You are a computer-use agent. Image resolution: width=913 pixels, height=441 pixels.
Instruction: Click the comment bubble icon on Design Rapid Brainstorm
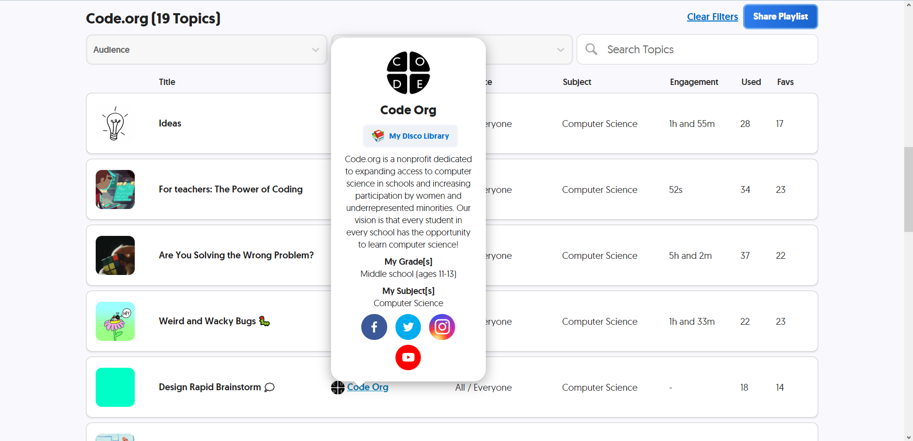[x=270, y=387]
